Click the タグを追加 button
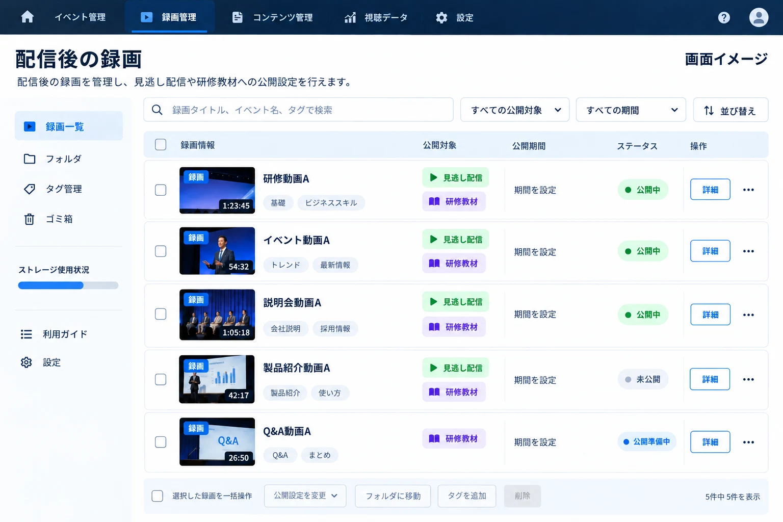The height and width of the screenshot is (522, 783). click(467, 496)
